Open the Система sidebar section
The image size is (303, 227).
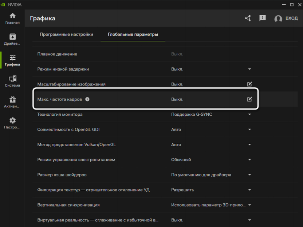coord(12,81)
